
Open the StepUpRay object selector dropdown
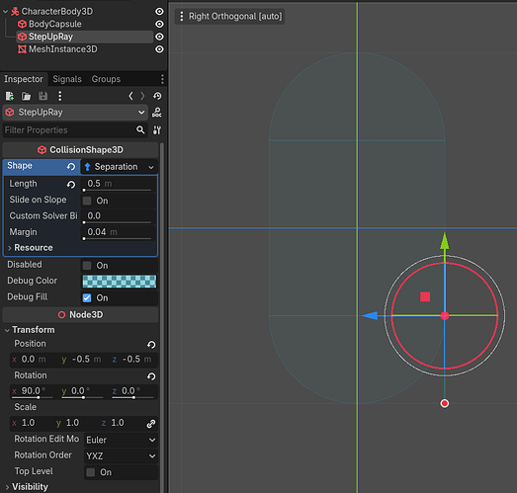click(x=75, y=113)
